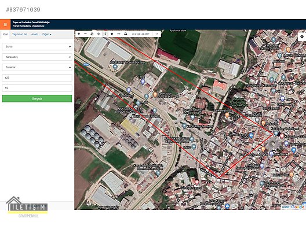Open the Tabaklar neighborhood dropdown
Viewport: 306px width, 229px height.
point(37,68)
